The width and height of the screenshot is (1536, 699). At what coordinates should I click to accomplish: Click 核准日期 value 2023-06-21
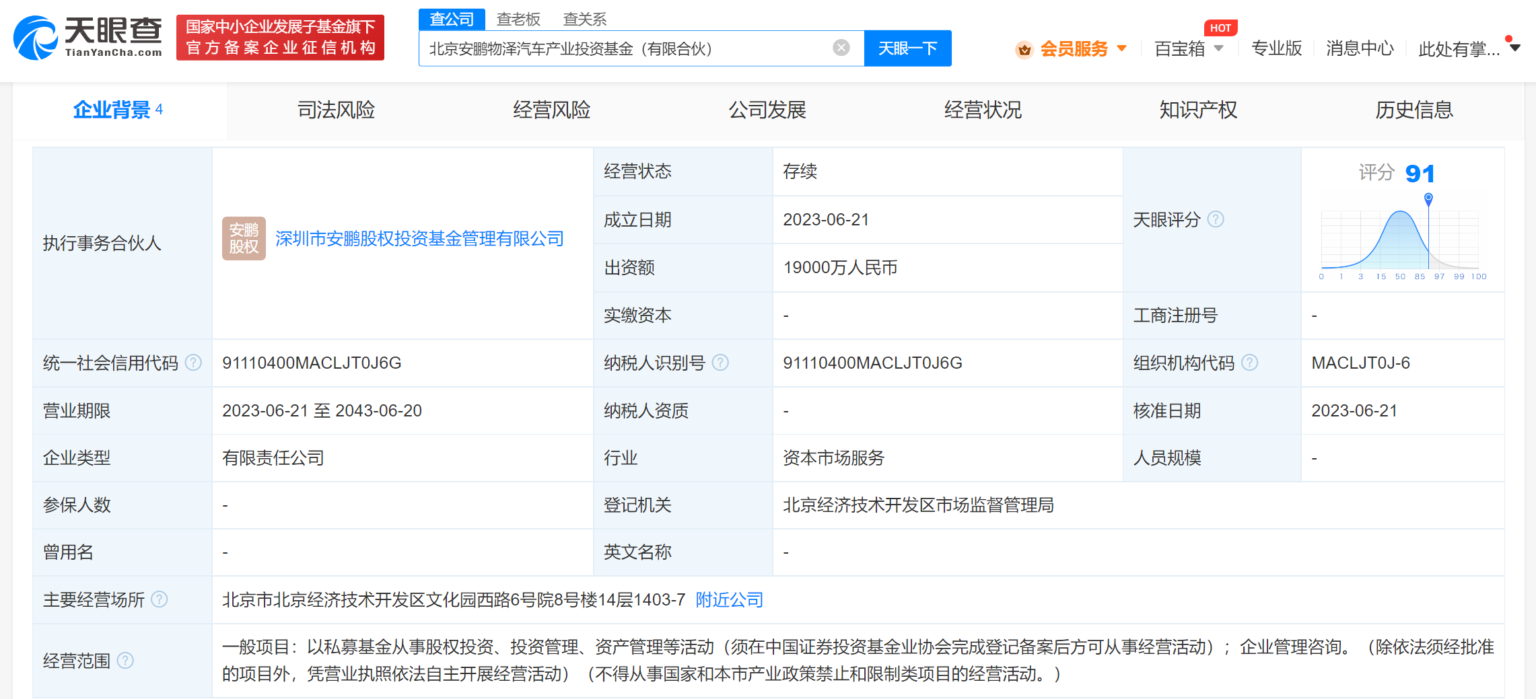coord(1354,410)
